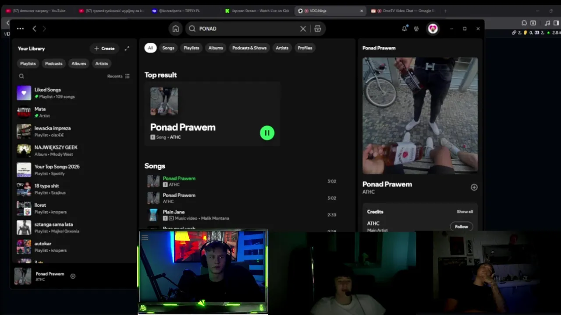Image resolution: width=561 pixels, height=315 pixels.
Task: Filter library by Podcasts
Action: [53, 63]
